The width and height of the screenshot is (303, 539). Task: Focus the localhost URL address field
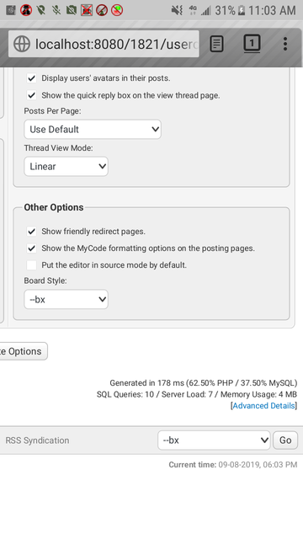pyautogui.click(x=104, y=44)
